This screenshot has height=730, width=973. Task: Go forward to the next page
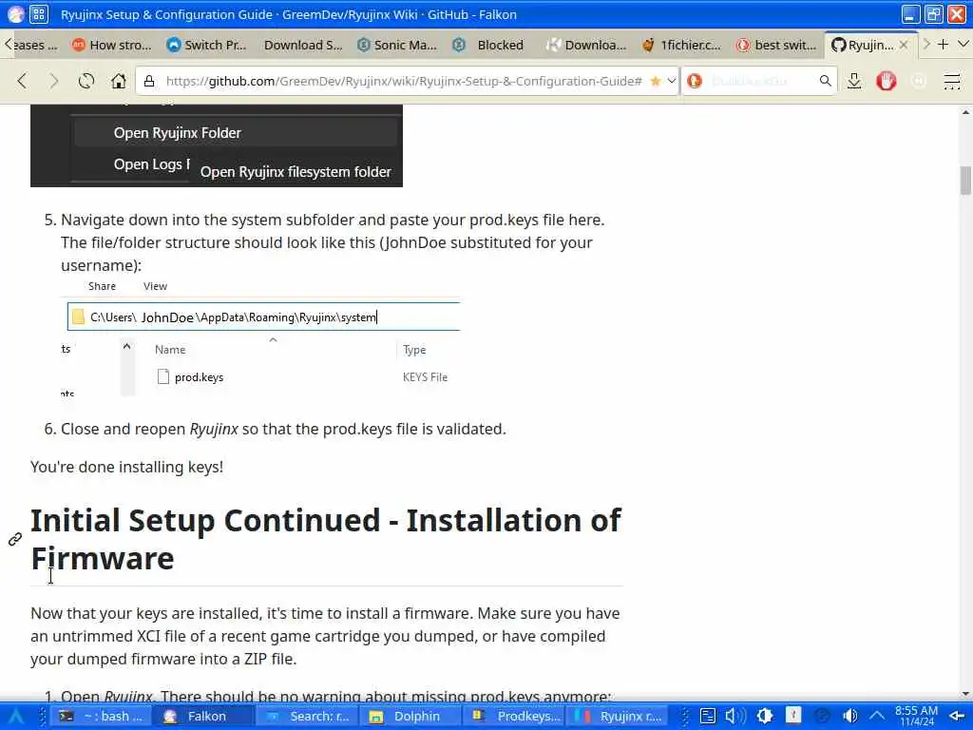(x=54, y=81)
